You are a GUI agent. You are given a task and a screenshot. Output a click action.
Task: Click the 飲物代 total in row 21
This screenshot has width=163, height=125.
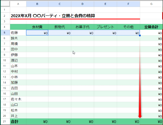[x=60, y=121]
